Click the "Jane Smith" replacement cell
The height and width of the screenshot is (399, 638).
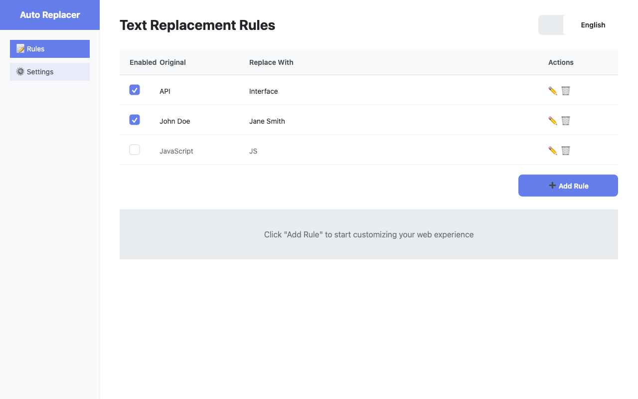[x=267, y=121]
